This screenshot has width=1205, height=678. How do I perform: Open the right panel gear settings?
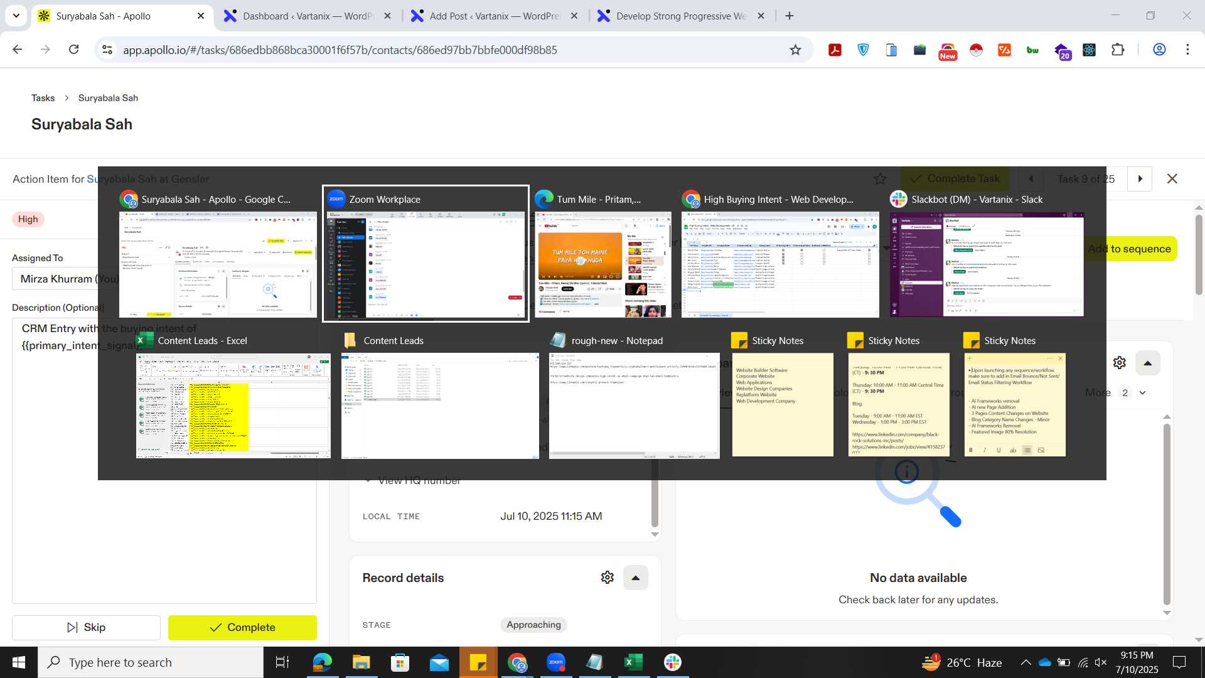[1120, 363]
